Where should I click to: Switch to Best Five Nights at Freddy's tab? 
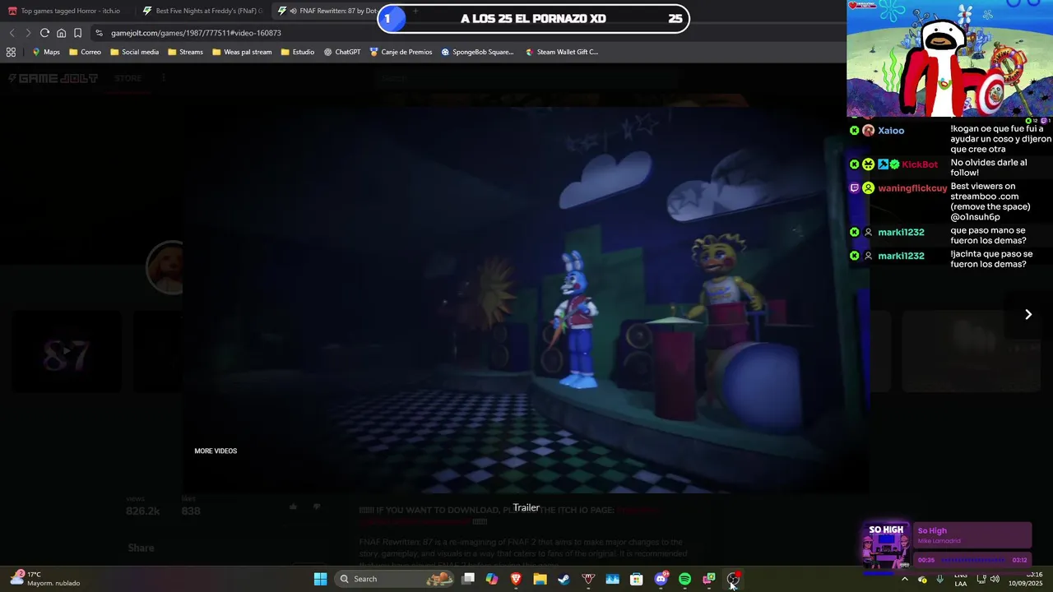pos(202,11)
